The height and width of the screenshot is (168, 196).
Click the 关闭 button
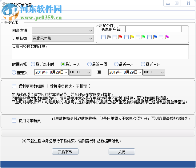(x=122, y=151)
